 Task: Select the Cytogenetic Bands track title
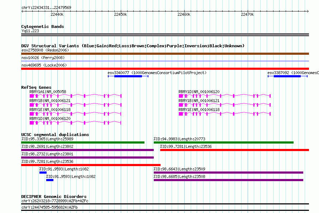[43, 26]
